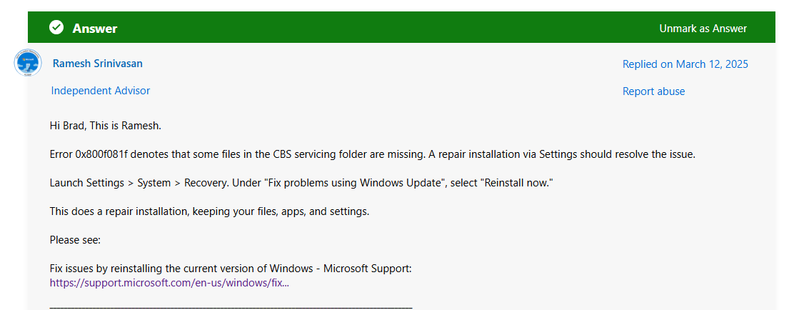Click the sentence about keeping files, apps, and settings
This screenshot has width=789, height=310.
click(x=210, y=212)
